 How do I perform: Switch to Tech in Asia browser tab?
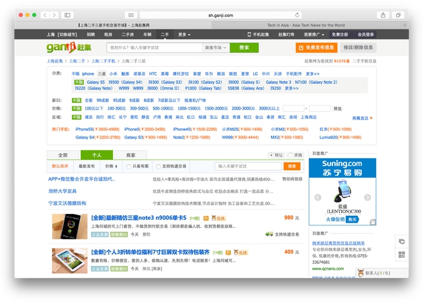[x=306, y=25]
